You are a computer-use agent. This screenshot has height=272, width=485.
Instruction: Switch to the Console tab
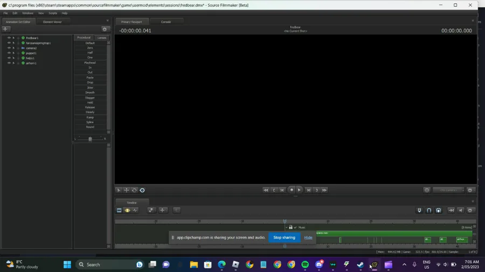[x=166, y=22]
